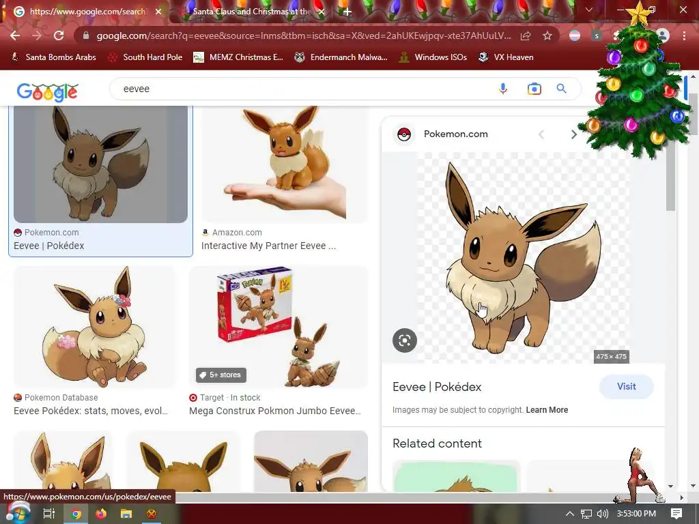The width and height of the screenshot is (699, 524).
Task: Open File Explorer from the taskbar
Action: pos(126,514)
